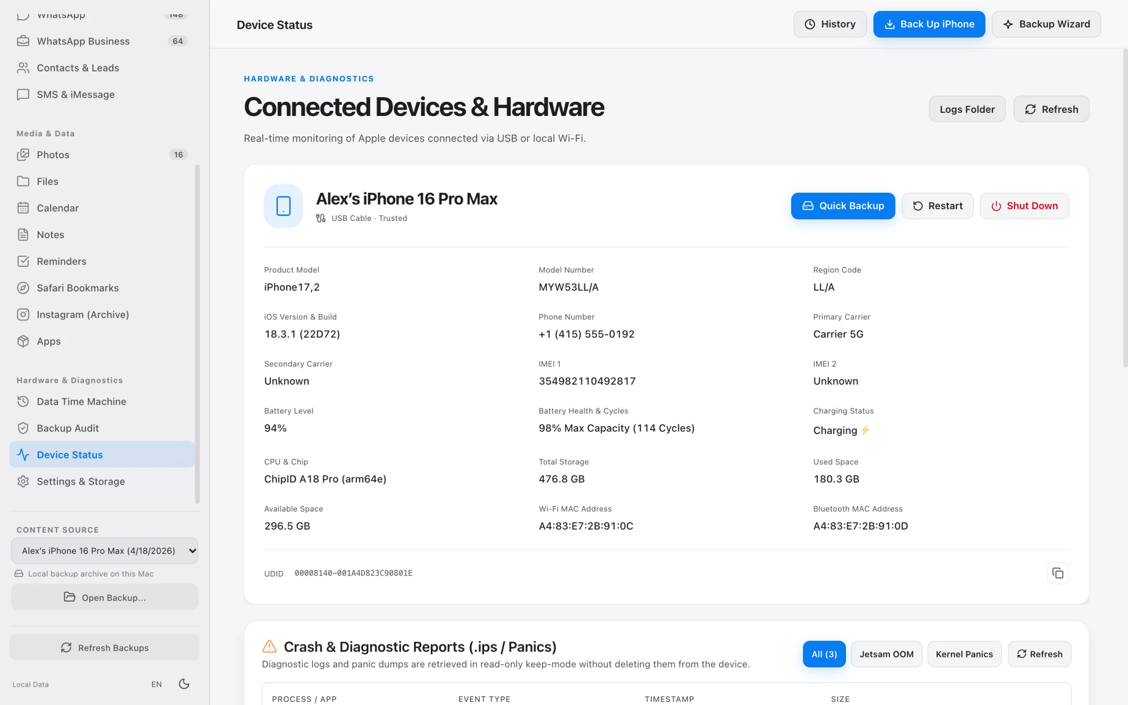Launch the Backup Wizard

[1046, 24]
